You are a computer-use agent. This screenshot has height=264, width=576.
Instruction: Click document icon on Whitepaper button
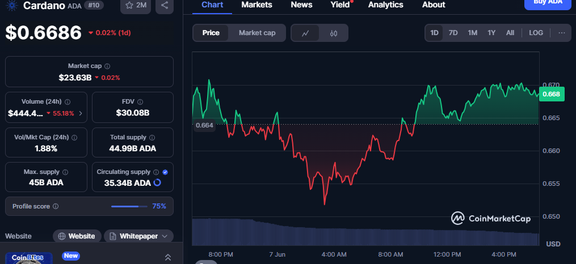click(x=113, y=236)
